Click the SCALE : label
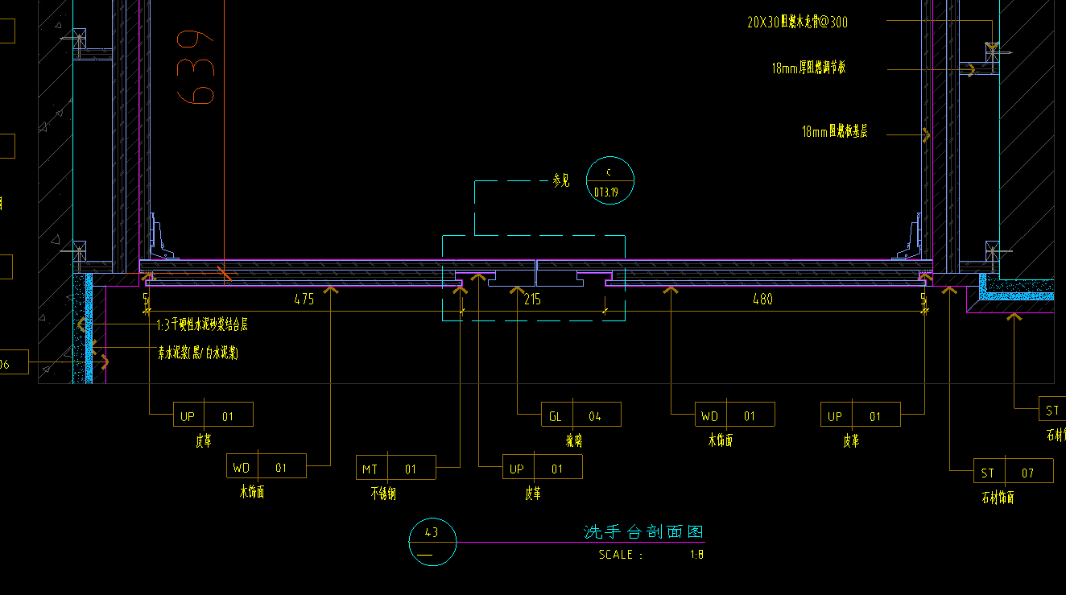This screenshot has width=1066, height=595. click(621, 555)
